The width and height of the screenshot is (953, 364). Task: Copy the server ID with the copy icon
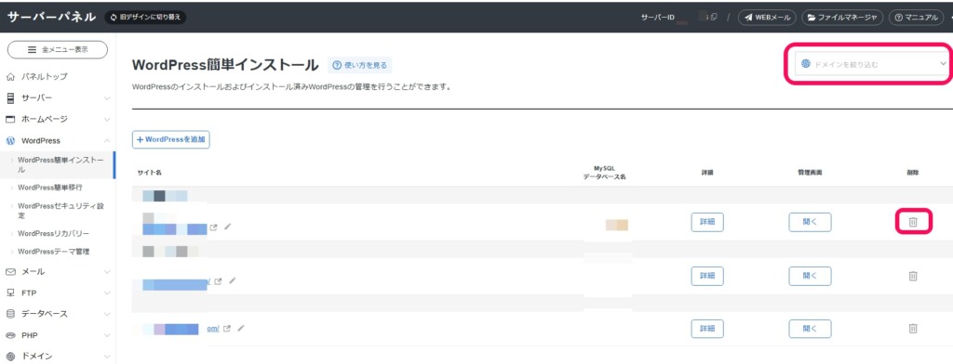coord(714,18)
